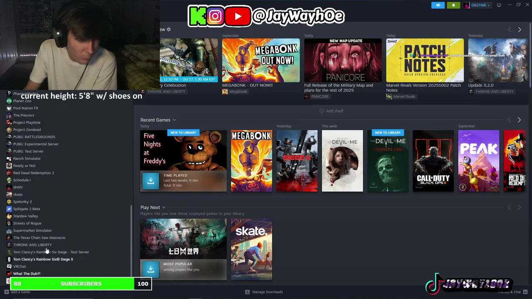
Task: Open MEGABONK - OUT NOW!! news post
Action: [247, 85]
